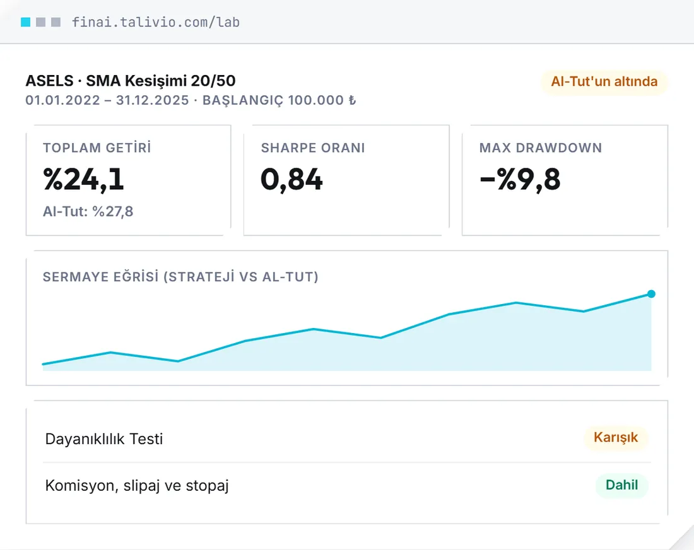Open the Toplam Getiri card value %24,1
The width and height of the screenshot is (694, 550).
84,179
